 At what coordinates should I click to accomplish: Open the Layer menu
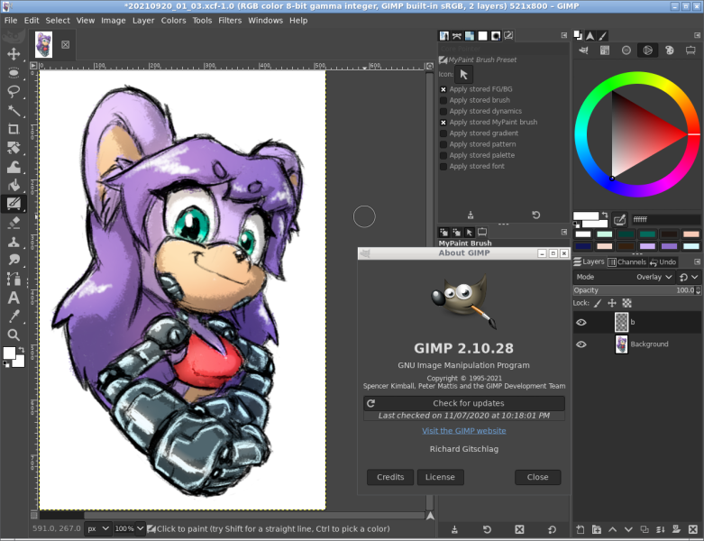point(143,20)
